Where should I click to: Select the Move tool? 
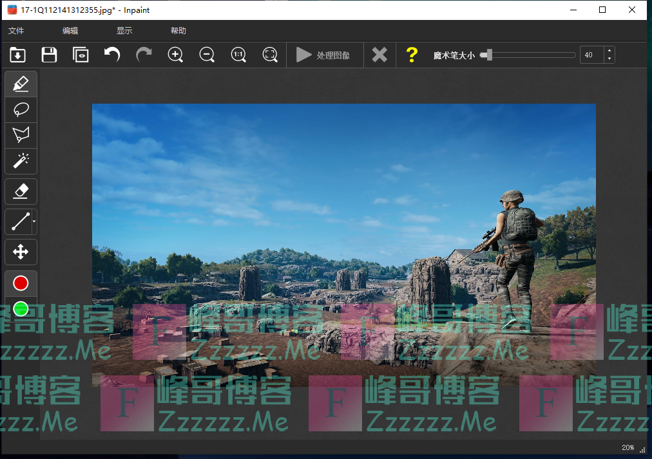click(x=21, y=252)
